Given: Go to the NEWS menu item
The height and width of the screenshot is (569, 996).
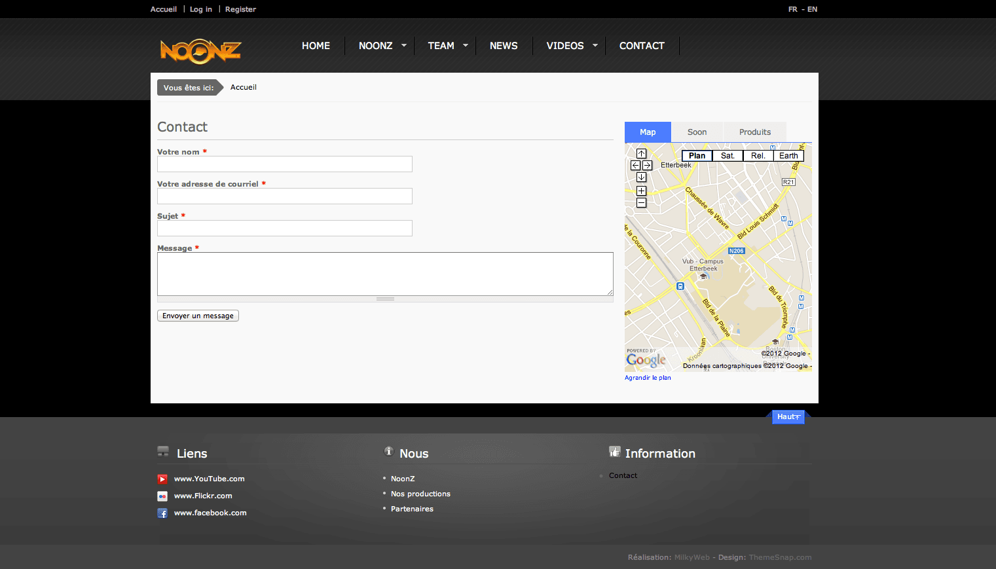Looking at the screenshot, I should click(504, 46).
